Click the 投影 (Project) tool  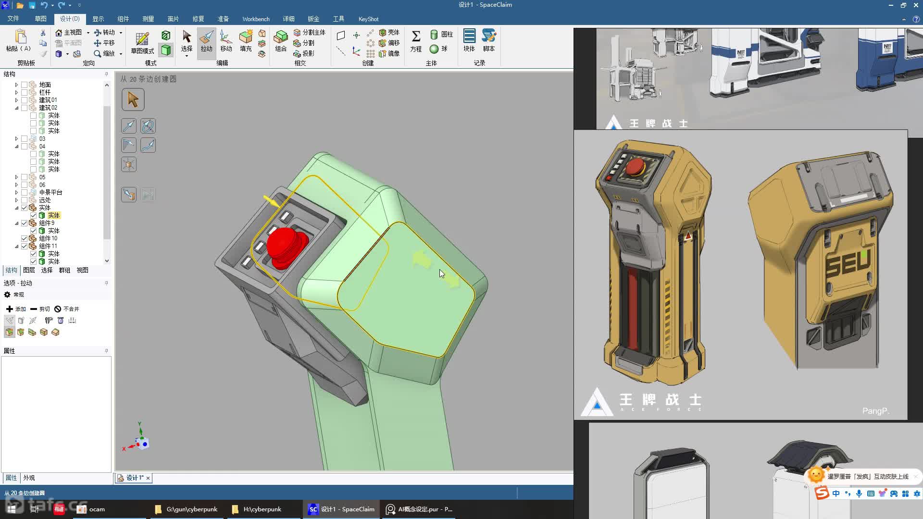[x=304, y=53]
